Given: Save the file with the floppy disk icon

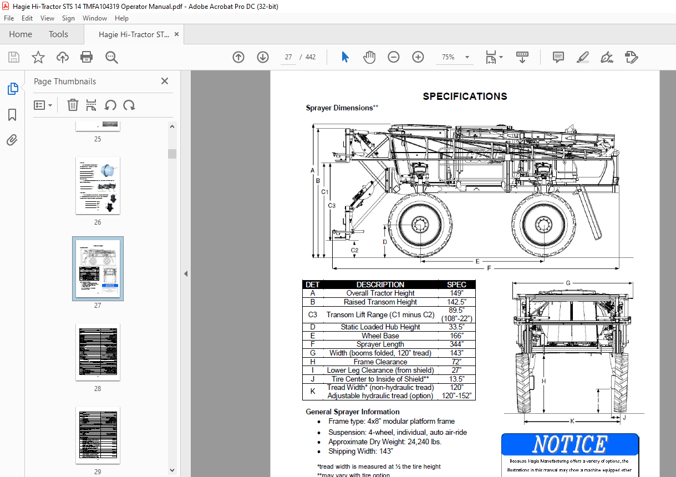Looking at the screenshot, I should click(14, 57).
